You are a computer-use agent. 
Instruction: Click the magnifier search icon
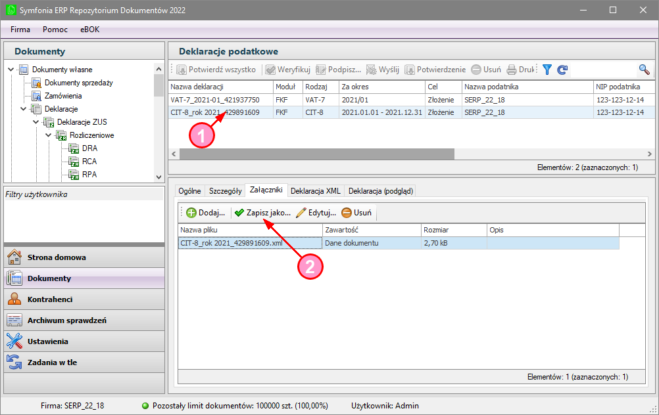point(644,70)
